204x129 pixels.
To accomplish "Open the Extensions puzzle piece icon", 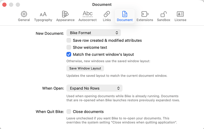I will [x=145, y=14].
